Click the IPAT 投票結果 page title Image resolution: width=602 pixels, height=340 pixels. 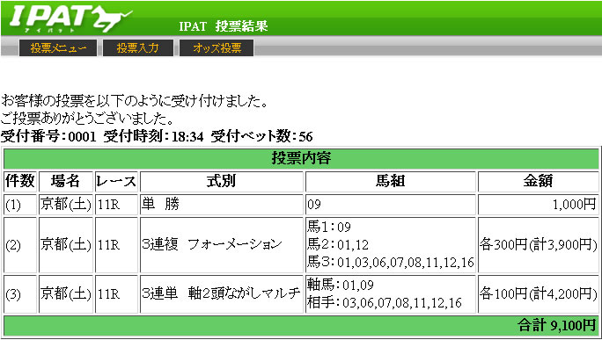pos(223,26)
